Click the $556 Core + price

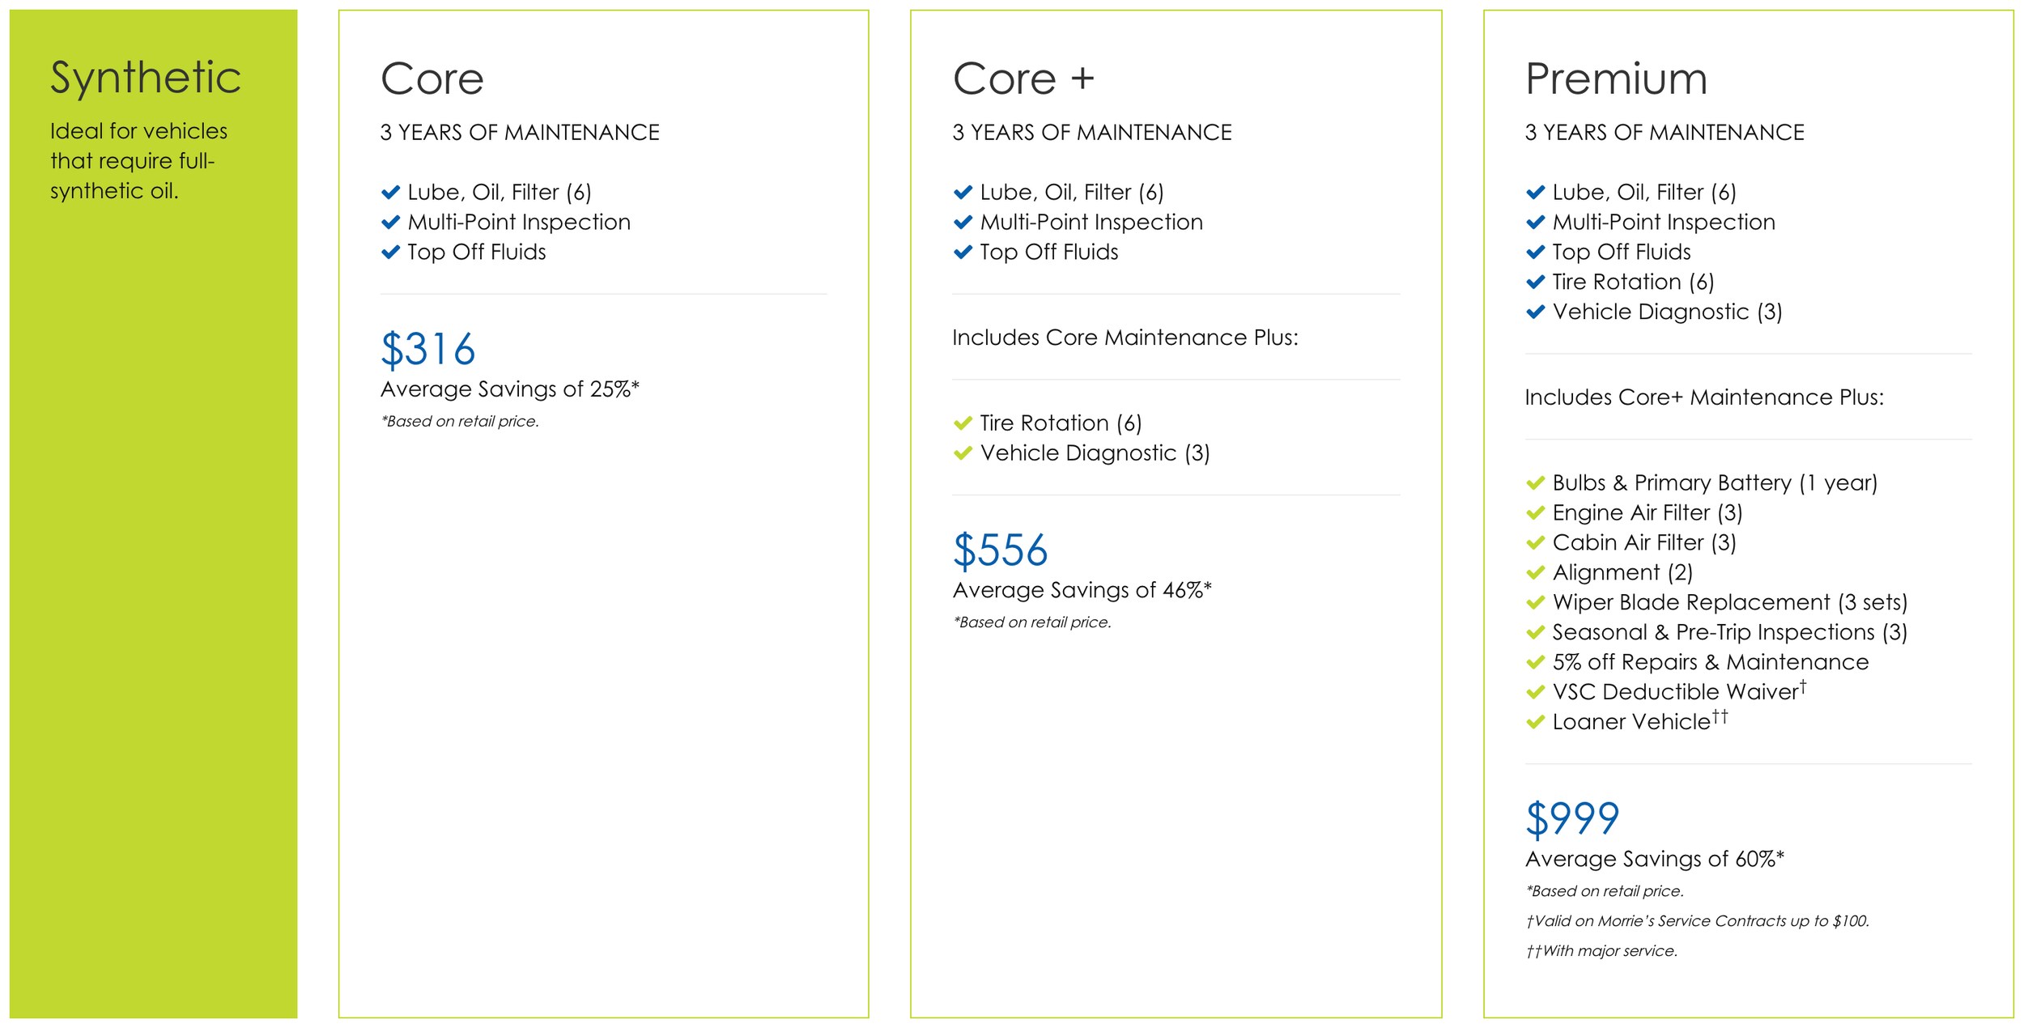click(1000, 550)
